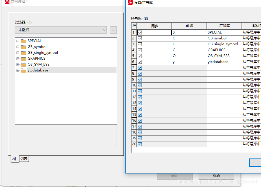Click the GB_symbol folder icon

pos(24,47)
